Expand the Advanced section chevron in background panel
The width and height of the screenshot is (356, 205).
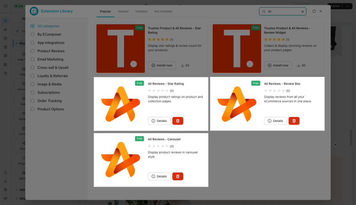(x=17, y=190)
